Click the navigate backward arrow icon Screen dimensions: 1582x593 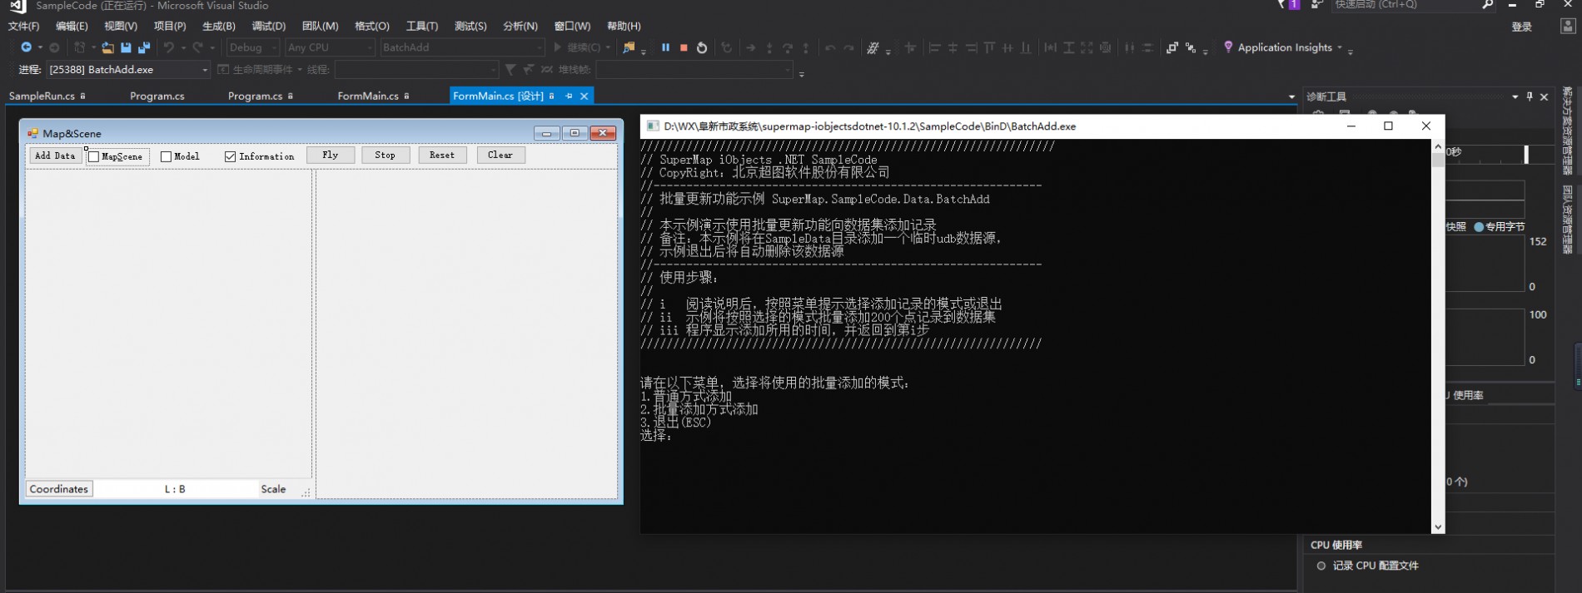pyautogui.click(x=26, y=47)
